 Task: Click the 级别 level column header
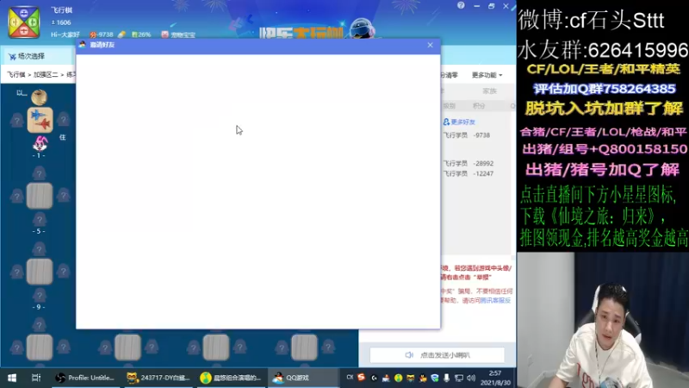[x=449, y=106]
